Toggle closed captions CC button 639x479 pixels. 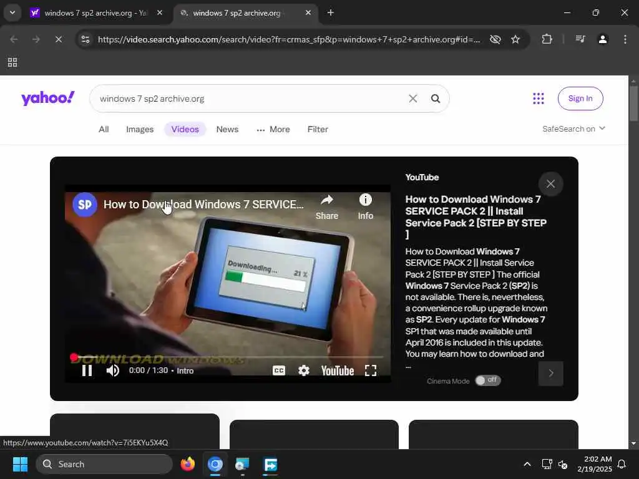[x=279, y=370]
